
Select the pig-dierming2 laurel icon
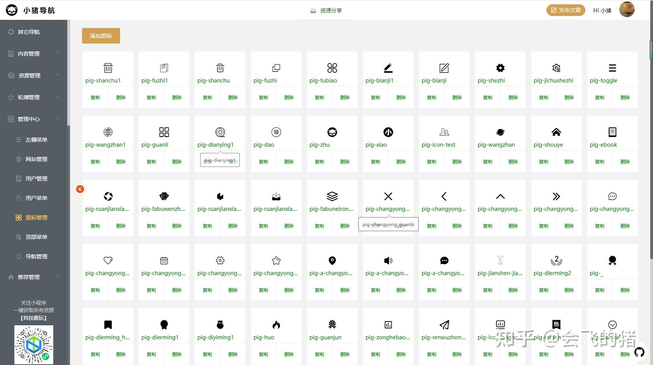[x=556, y=260]
